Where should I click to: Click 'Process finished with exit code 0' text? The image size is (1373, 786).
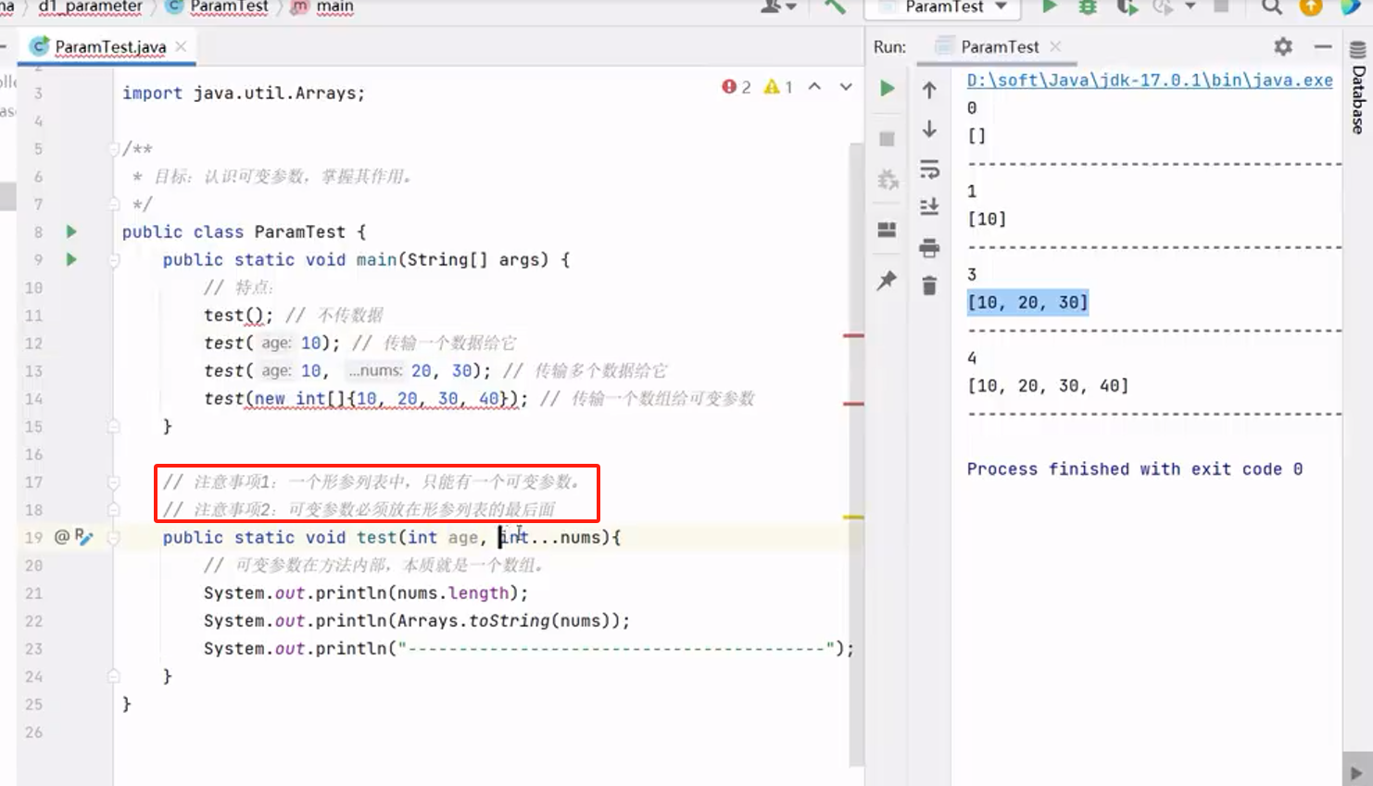click(x=1134, y=469)
